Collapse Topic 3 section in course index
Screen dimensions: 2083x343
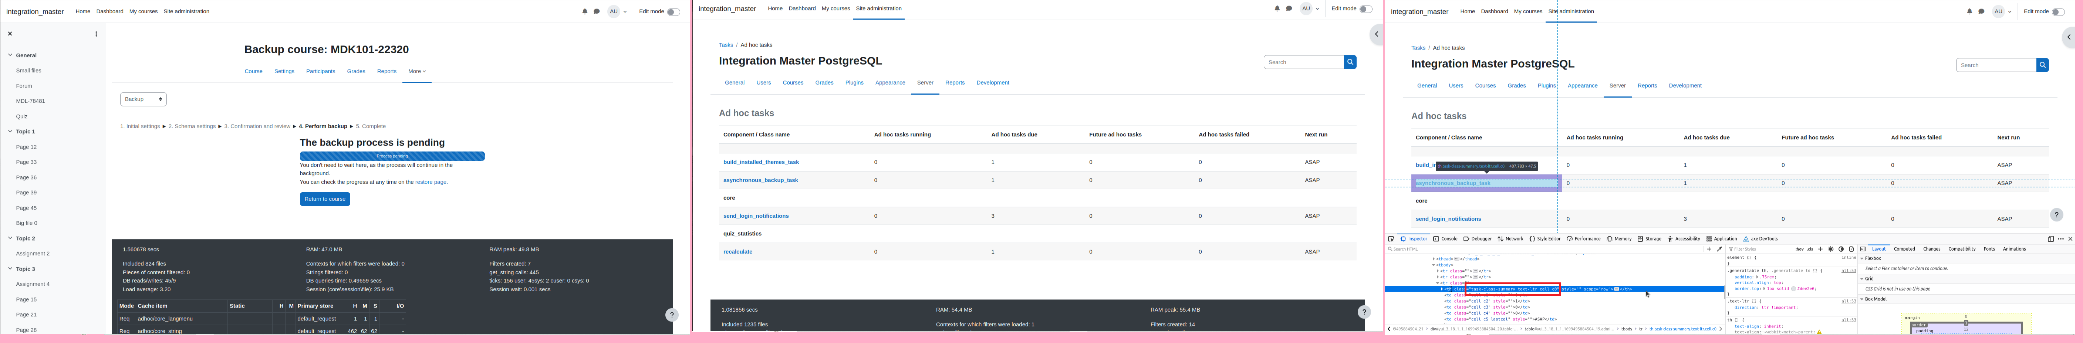(x=10, y=269)
